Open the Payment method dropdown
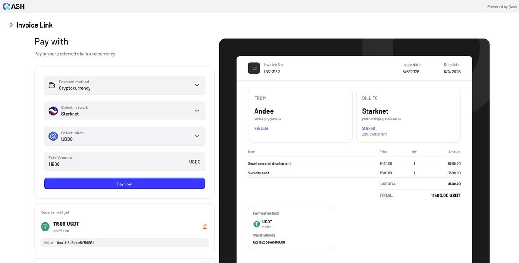This screenshot has width=519, height=263. pos(125,85)
